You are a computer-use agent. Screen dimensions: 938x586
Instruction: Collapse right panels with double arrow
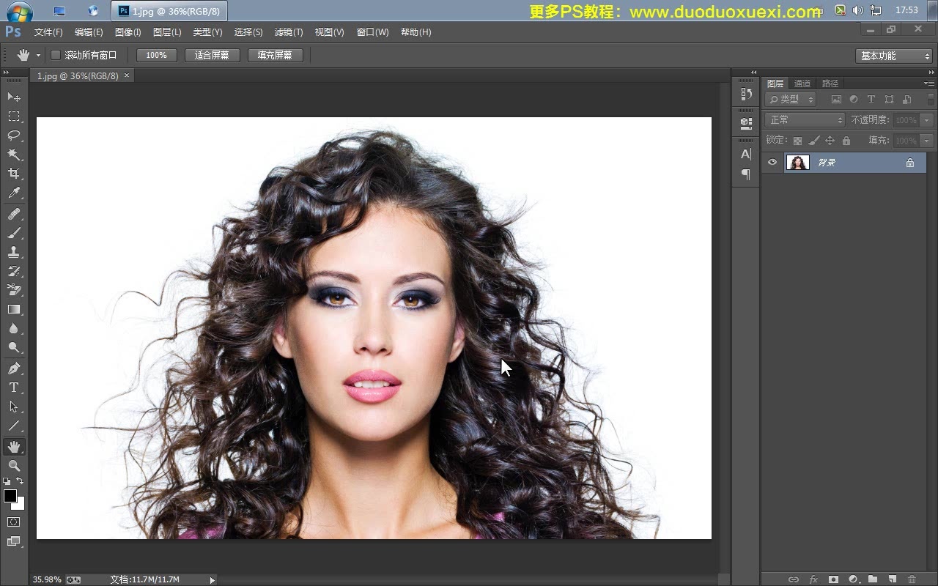[930, 72]
